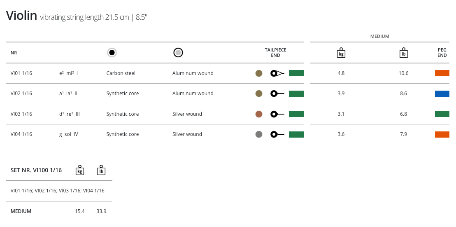Click the reddish-brown ball dot in VI03 row
The height and width of the screenshot is (227, 456).
(259, 114)
